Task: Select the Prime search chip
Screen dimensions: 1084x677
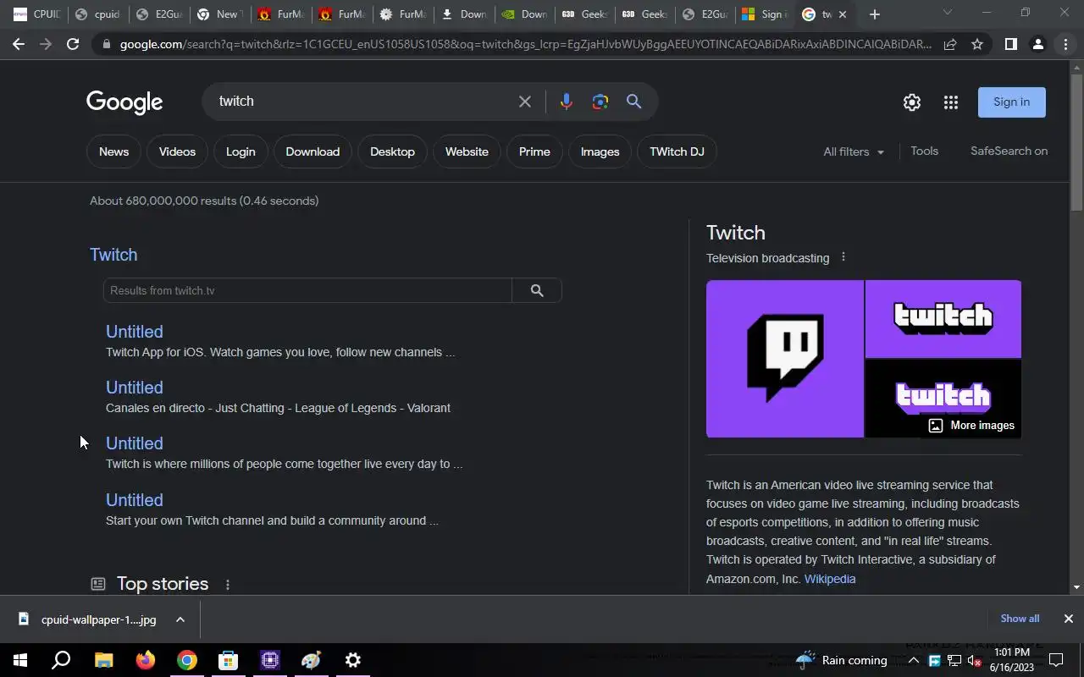Action: [x=534, y=151]
